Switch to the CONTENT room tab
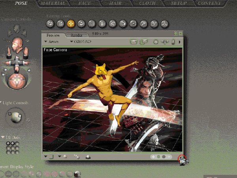The image size is (237, 178). click(209, 3)
